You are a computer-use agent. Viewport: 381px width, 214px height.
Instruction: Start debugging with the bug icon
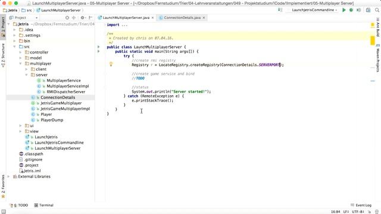351,10
